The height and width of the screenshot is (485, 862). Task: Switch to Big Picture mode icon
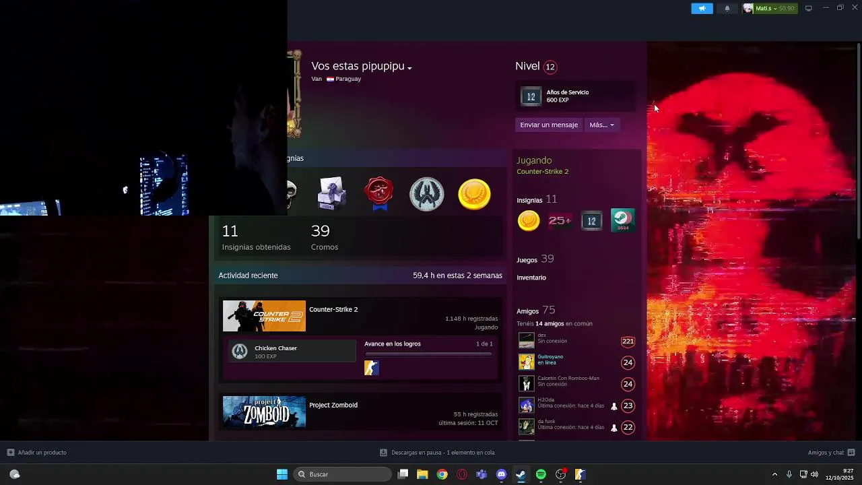click(x=809, y=8)
